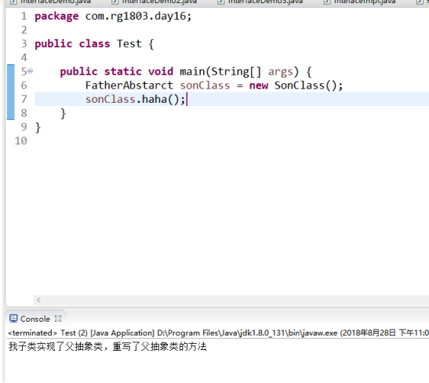Switch to the InterfaceDemo2.java editor tab

(155, 2)
